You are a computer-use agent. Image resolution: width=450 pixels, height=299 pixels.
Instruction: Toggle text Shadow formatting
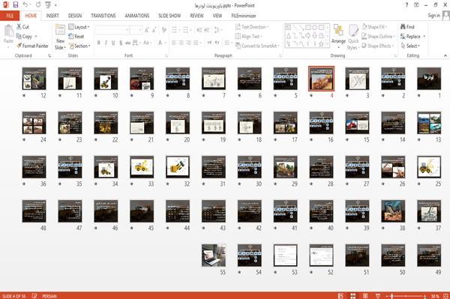[121, 43]
